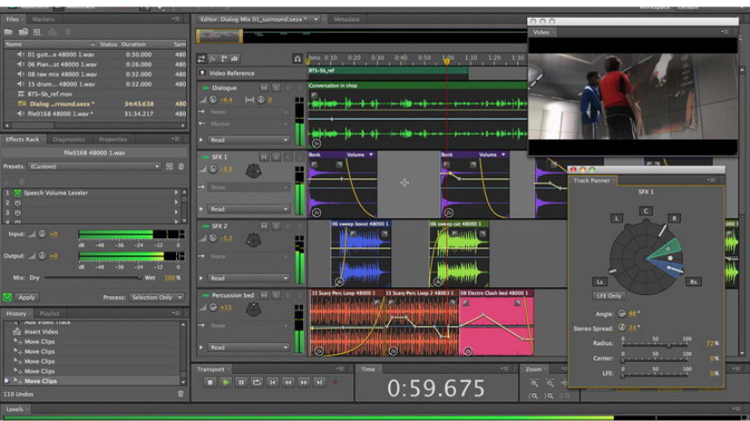Open the Diagnostics tab
Screen dimensions: 750x421
[69, 139]
